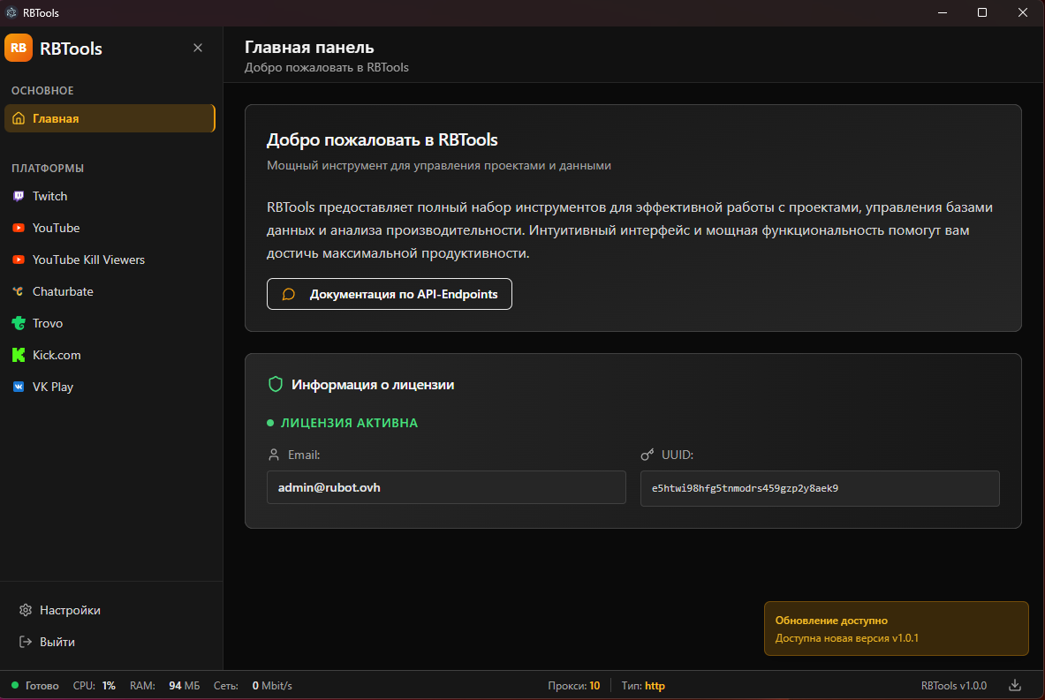Close the sidebar with the X icon
This screenshot has width=1045, height=700.
198,48
